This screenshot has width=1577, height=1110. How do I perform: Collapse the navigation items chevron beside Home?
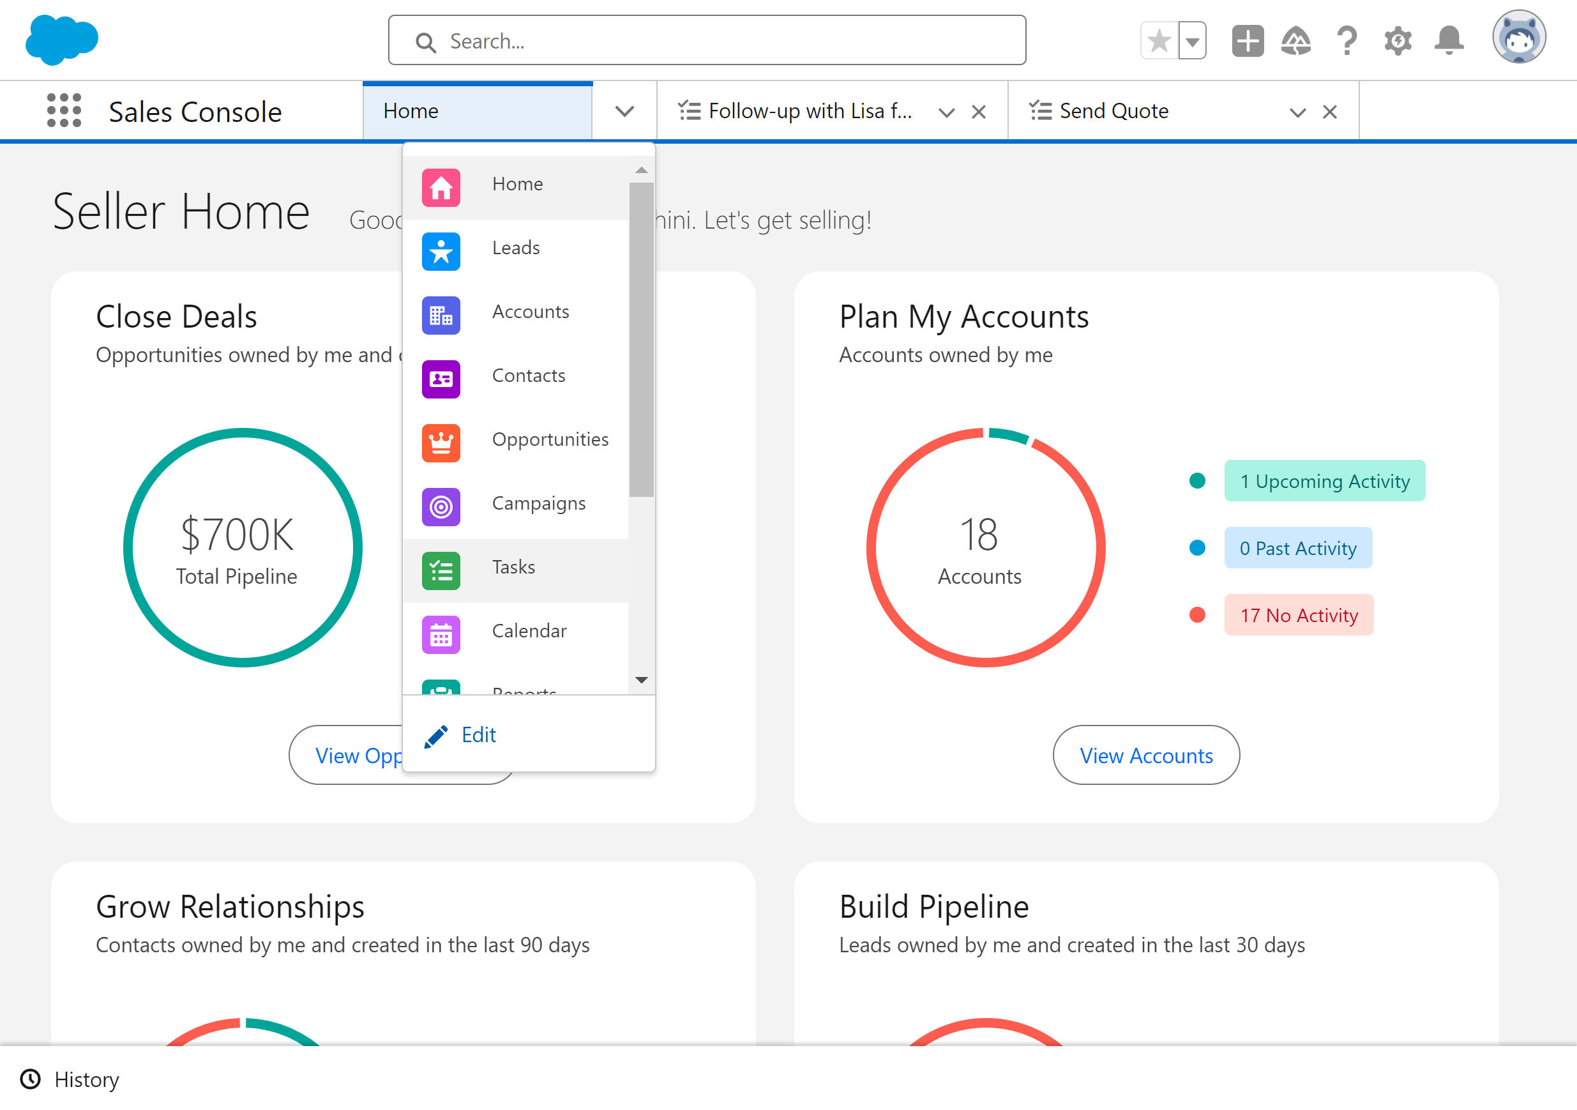pos(624,111)
